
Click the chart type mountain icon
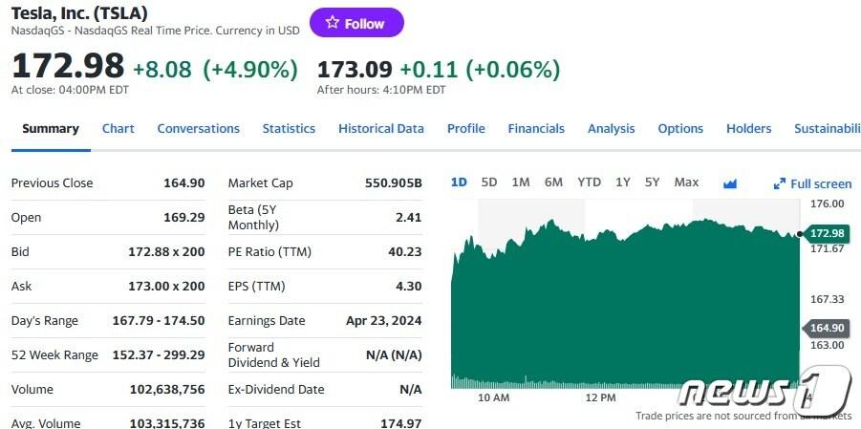tap(730, 183)
